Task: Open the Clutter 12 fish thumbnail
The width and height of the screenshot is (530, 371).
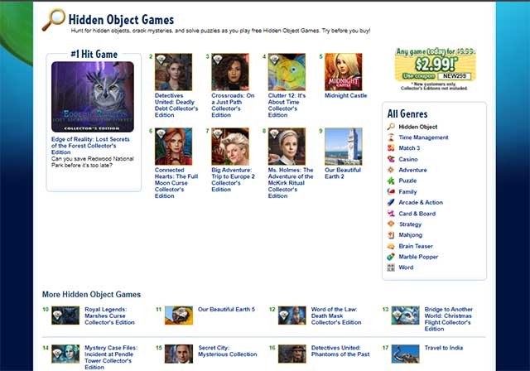Action: pyautogui.click(x=286, y=72)
